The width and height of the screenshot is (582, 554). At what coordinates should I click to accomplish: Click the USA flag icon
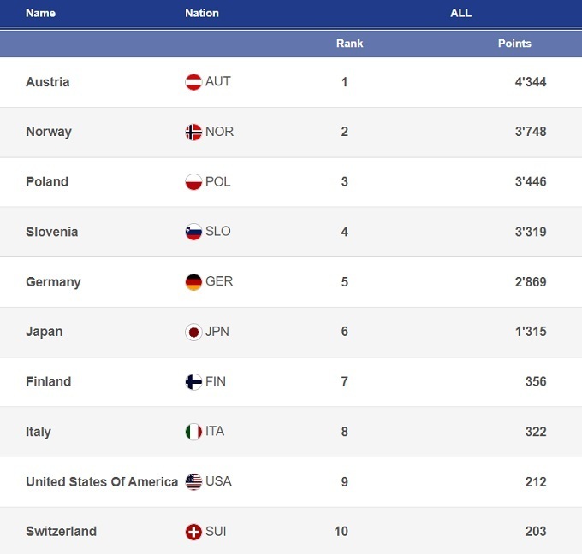pos(193,481)
